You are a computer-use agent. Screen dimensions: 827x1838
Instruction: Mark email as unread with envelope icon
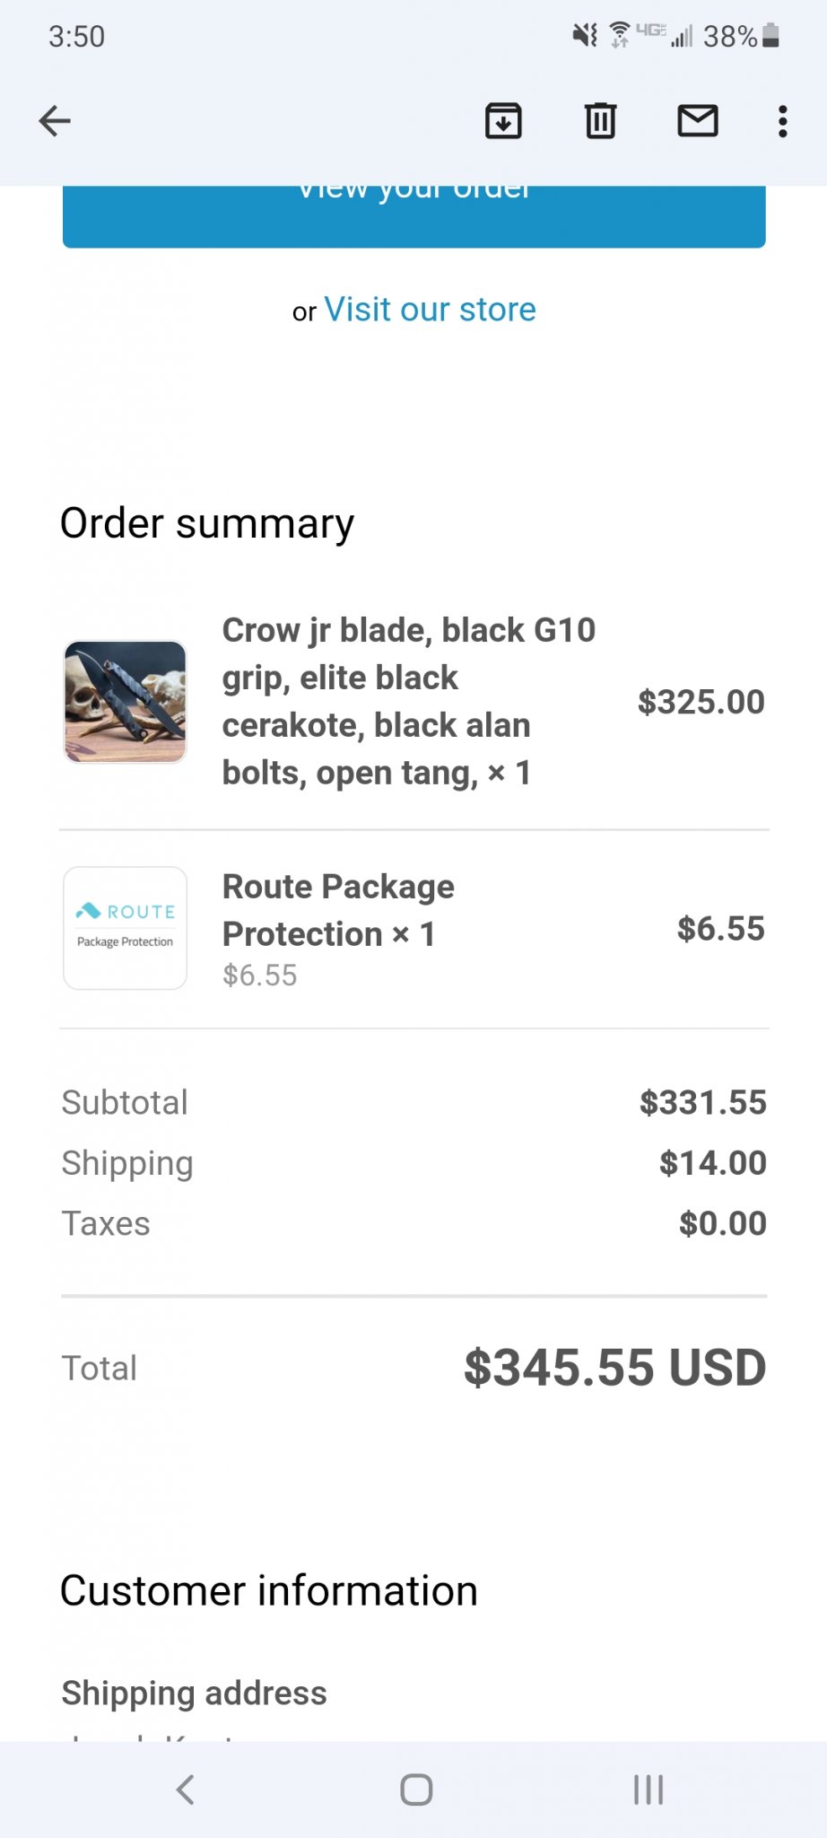pyautogui.click(x=697, y=121)
